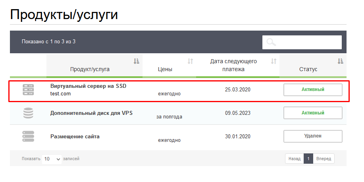Click sort icon in Продукт/услуга column

[x=136, y=61]
